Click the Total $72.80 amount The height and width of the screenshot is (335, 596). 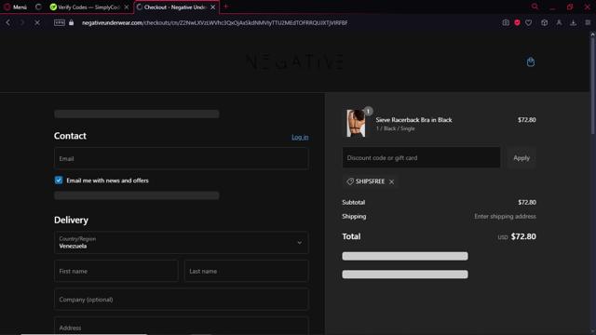(523, 236)
